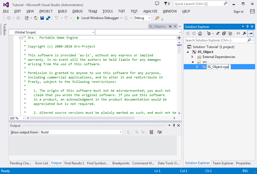Image resolution: width=257 pixels, height=174 pixels.
Task: Toggle Show All Files in Solution Explorer
Action: click(230, 33)
